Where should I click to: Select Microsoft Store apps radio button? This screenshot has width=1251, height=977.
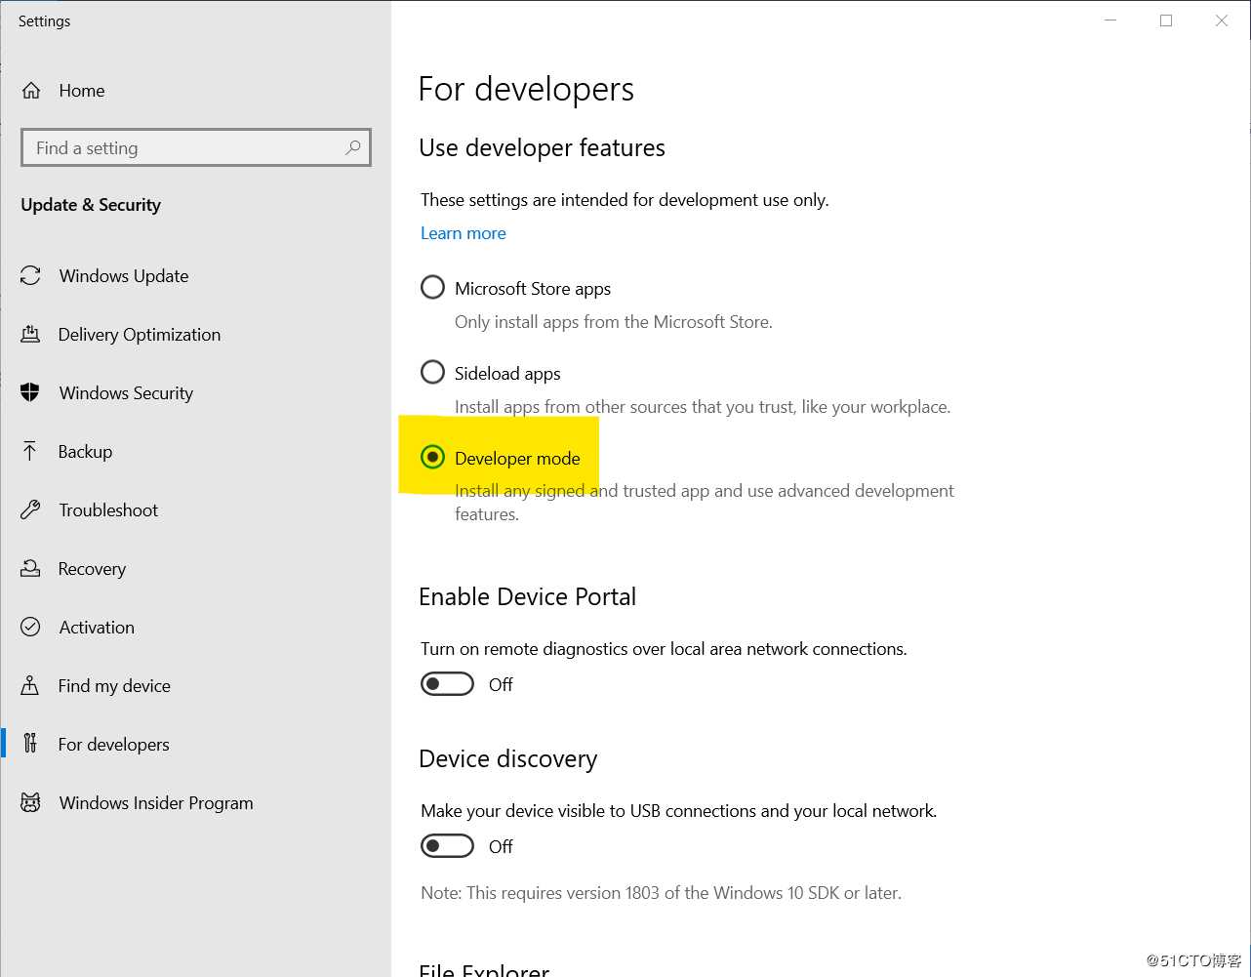(432, 288)
